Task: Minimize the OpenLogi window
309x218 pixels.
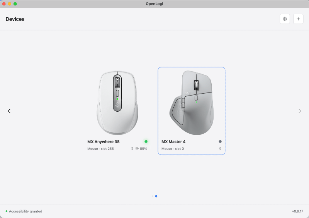Action: 9,4
